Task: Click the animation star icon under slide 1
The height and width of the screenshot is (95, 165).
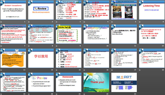Action: coord(1,22)
